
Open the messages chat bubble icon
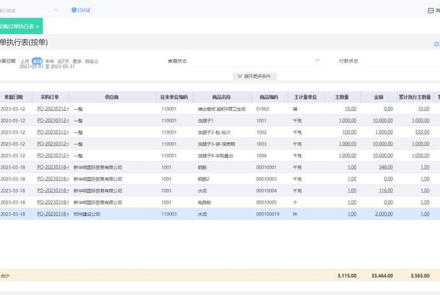pos(431,11)
